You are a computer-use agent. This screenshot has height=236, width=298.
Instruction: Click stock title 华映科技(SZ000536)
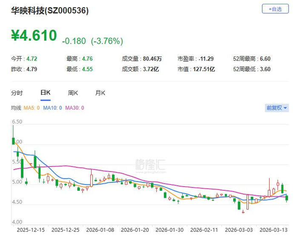(50, 11)
